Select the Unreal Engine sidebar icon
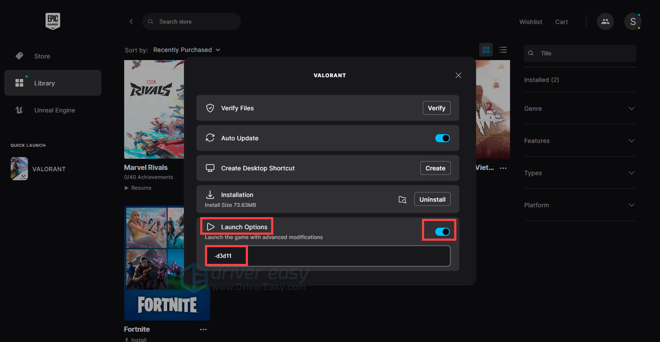 [19, 110]
